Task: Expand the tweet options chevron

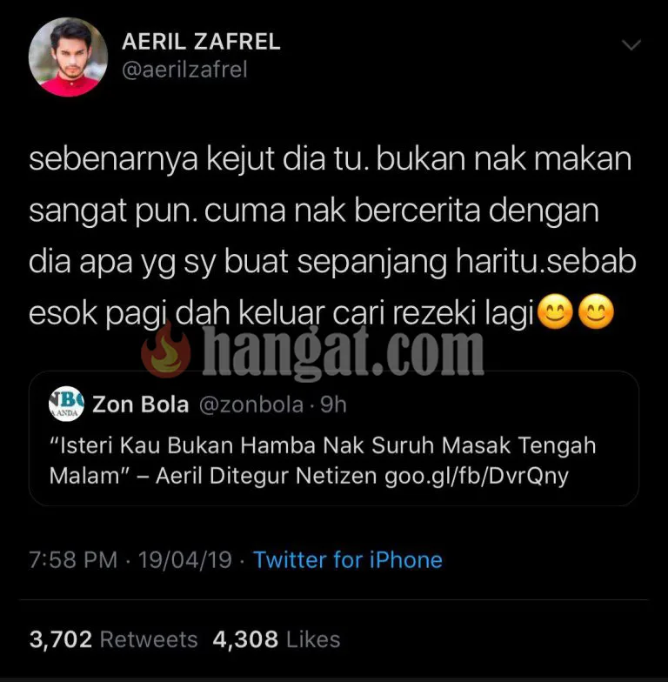Action: pyautogui.click(x=631, y=45)
